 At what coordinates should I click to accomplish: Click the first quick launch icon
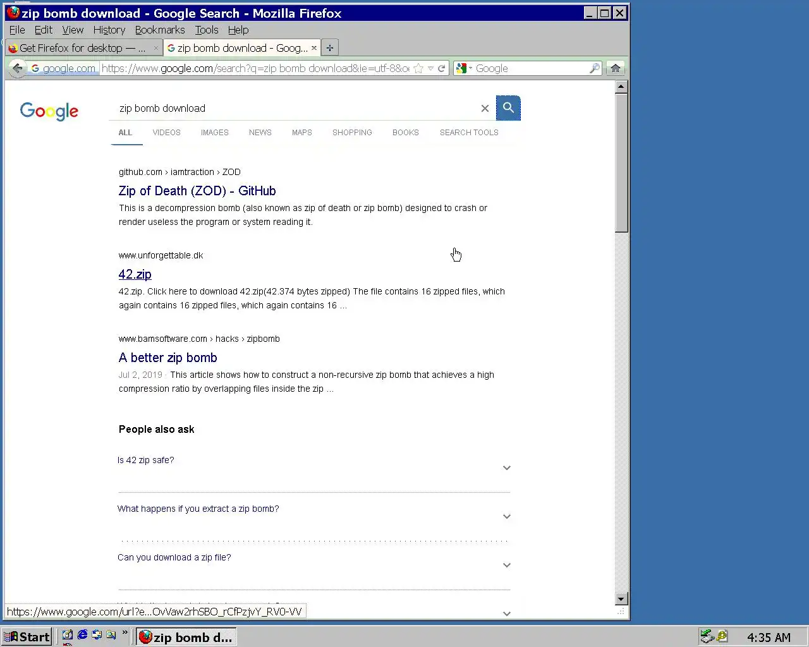coord(68,635)
